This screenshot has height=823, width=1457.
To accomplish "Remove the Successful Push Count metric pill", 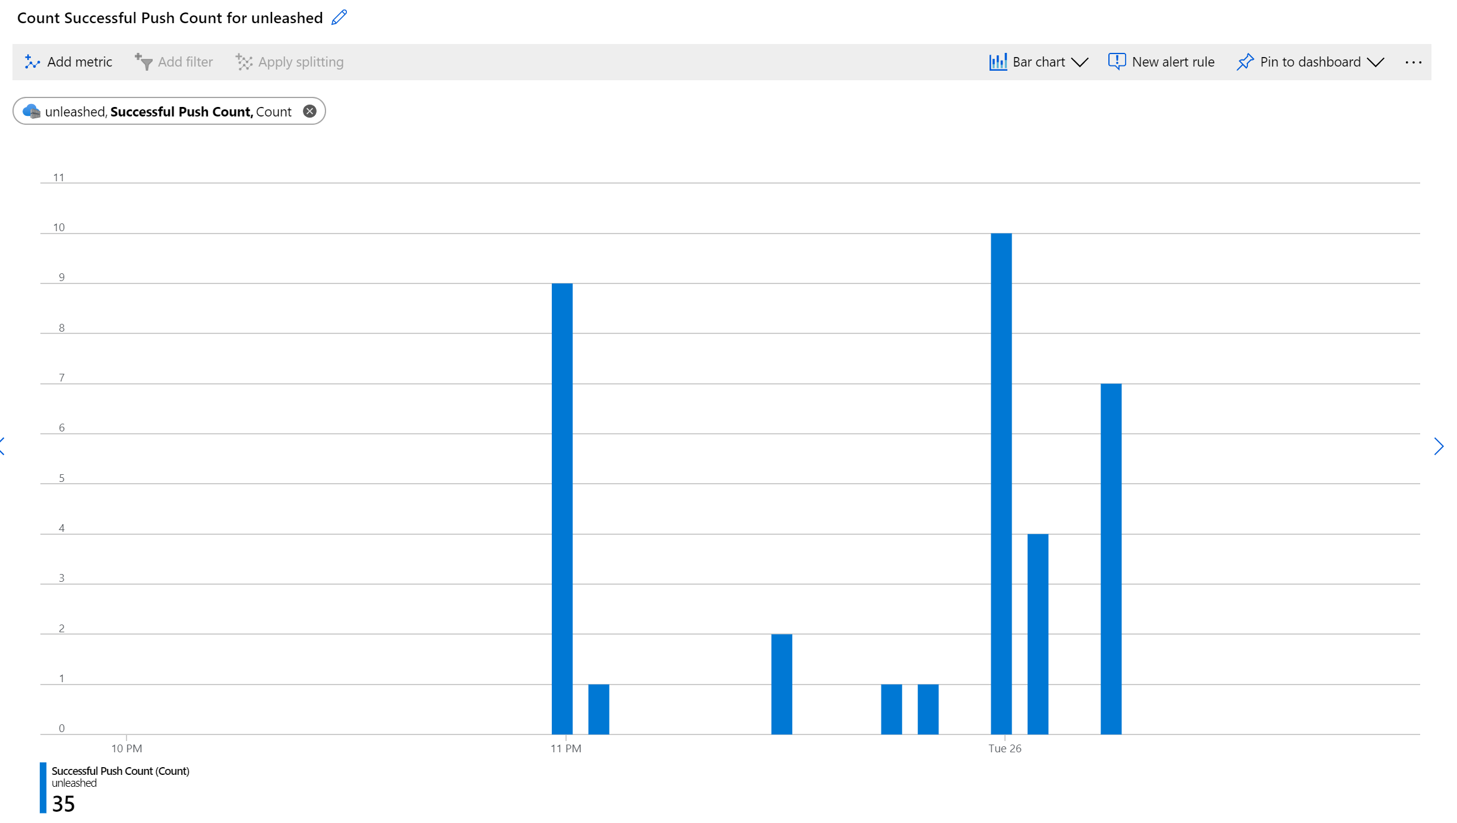I will [309, 111].
